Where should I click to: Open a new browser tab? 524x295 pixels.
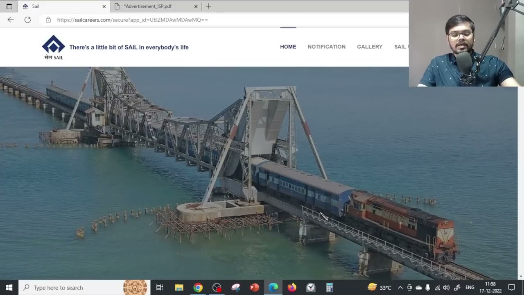tap(208, 6)
